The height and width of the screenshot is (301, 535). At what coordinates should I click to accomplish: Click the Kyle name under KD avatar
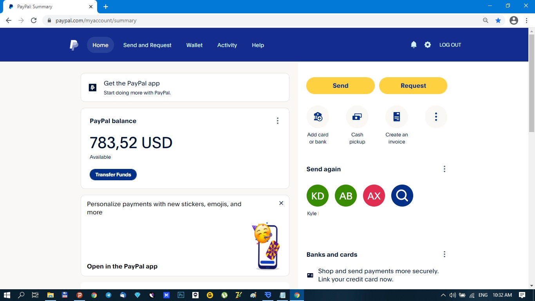[312, 214]
